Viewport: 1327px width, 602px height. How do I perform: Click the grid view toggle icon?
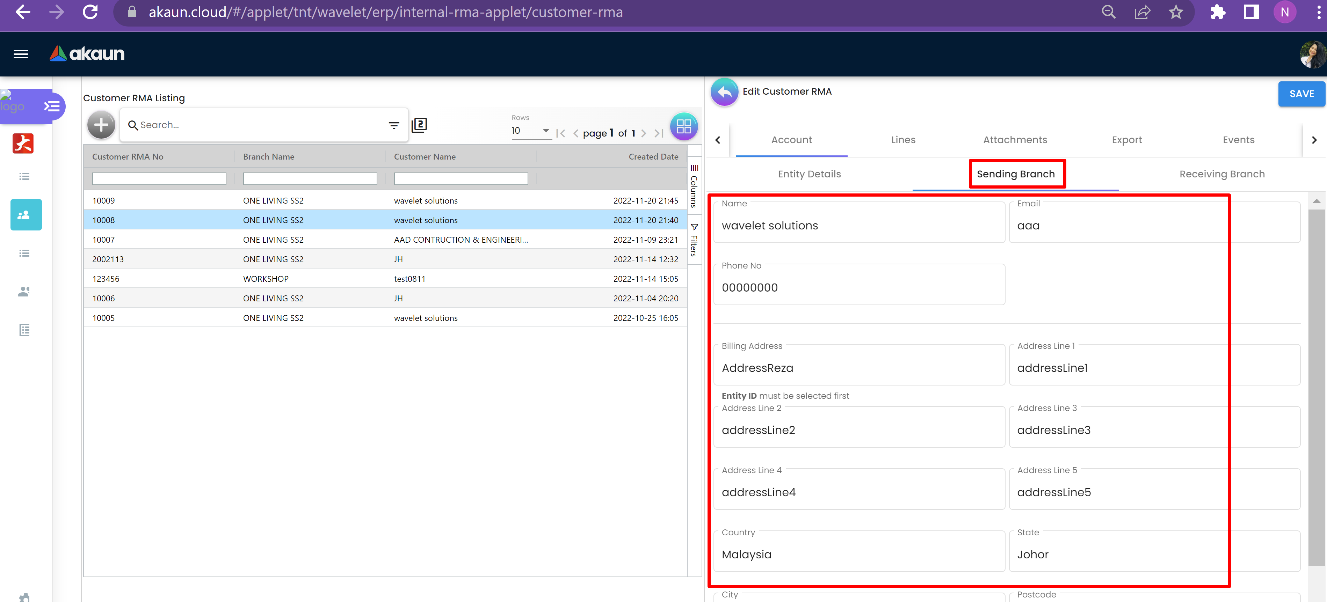(684, 126)
